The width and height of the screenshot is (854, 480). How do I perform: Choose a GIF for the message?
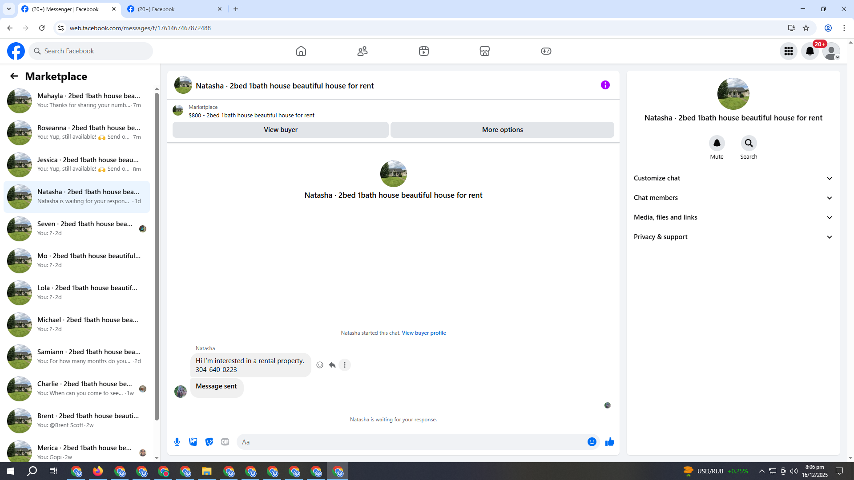tap(225, 442)
